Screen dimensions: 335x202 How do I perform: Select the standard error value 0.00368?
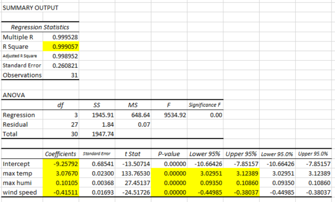point(103,183)
